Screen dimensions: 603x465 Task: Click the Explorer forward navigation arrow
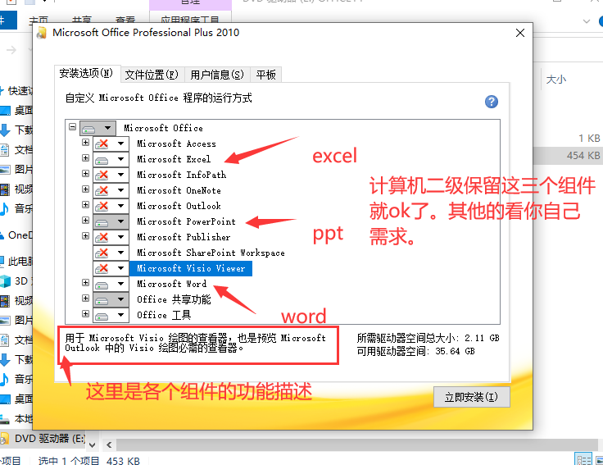pyautogui.click(x=11, y=50)
